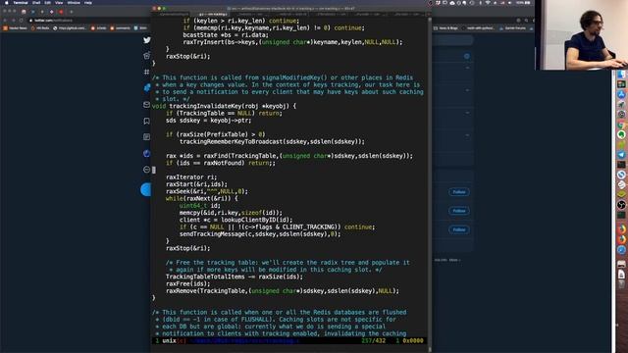628x353 pixels.
Task: Open the View menu
Action: pos(59,2)
